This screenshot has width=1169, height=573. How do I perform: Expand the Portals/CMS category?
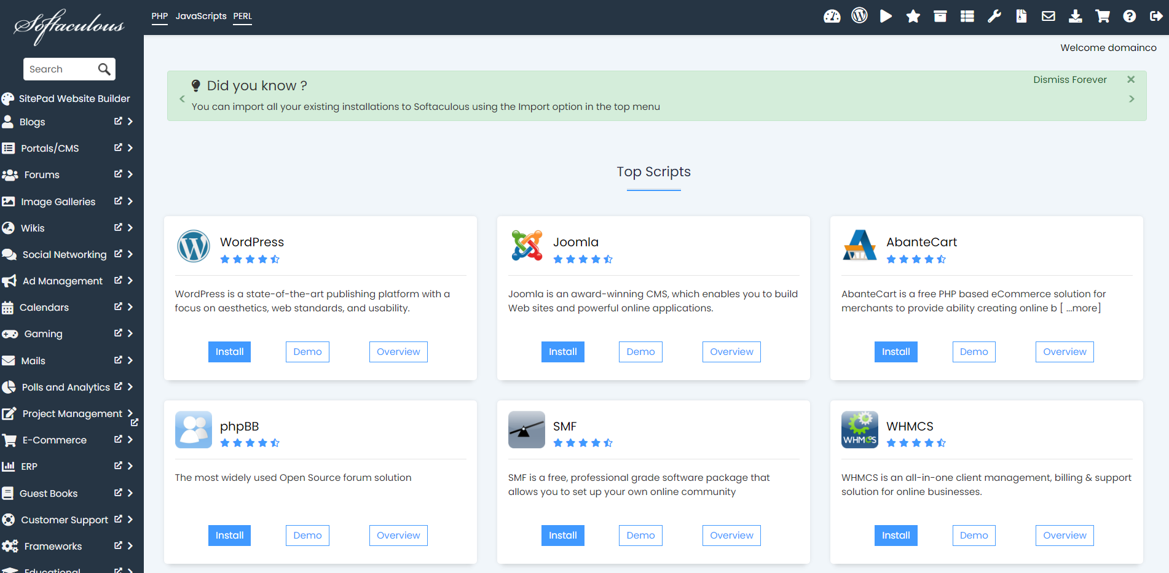pyautogui.click(x=130, y=148)
